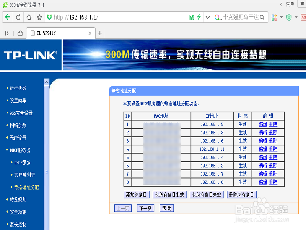
Task: Click 编辑 link for 192.168.1.7
Action: (263, 174)
